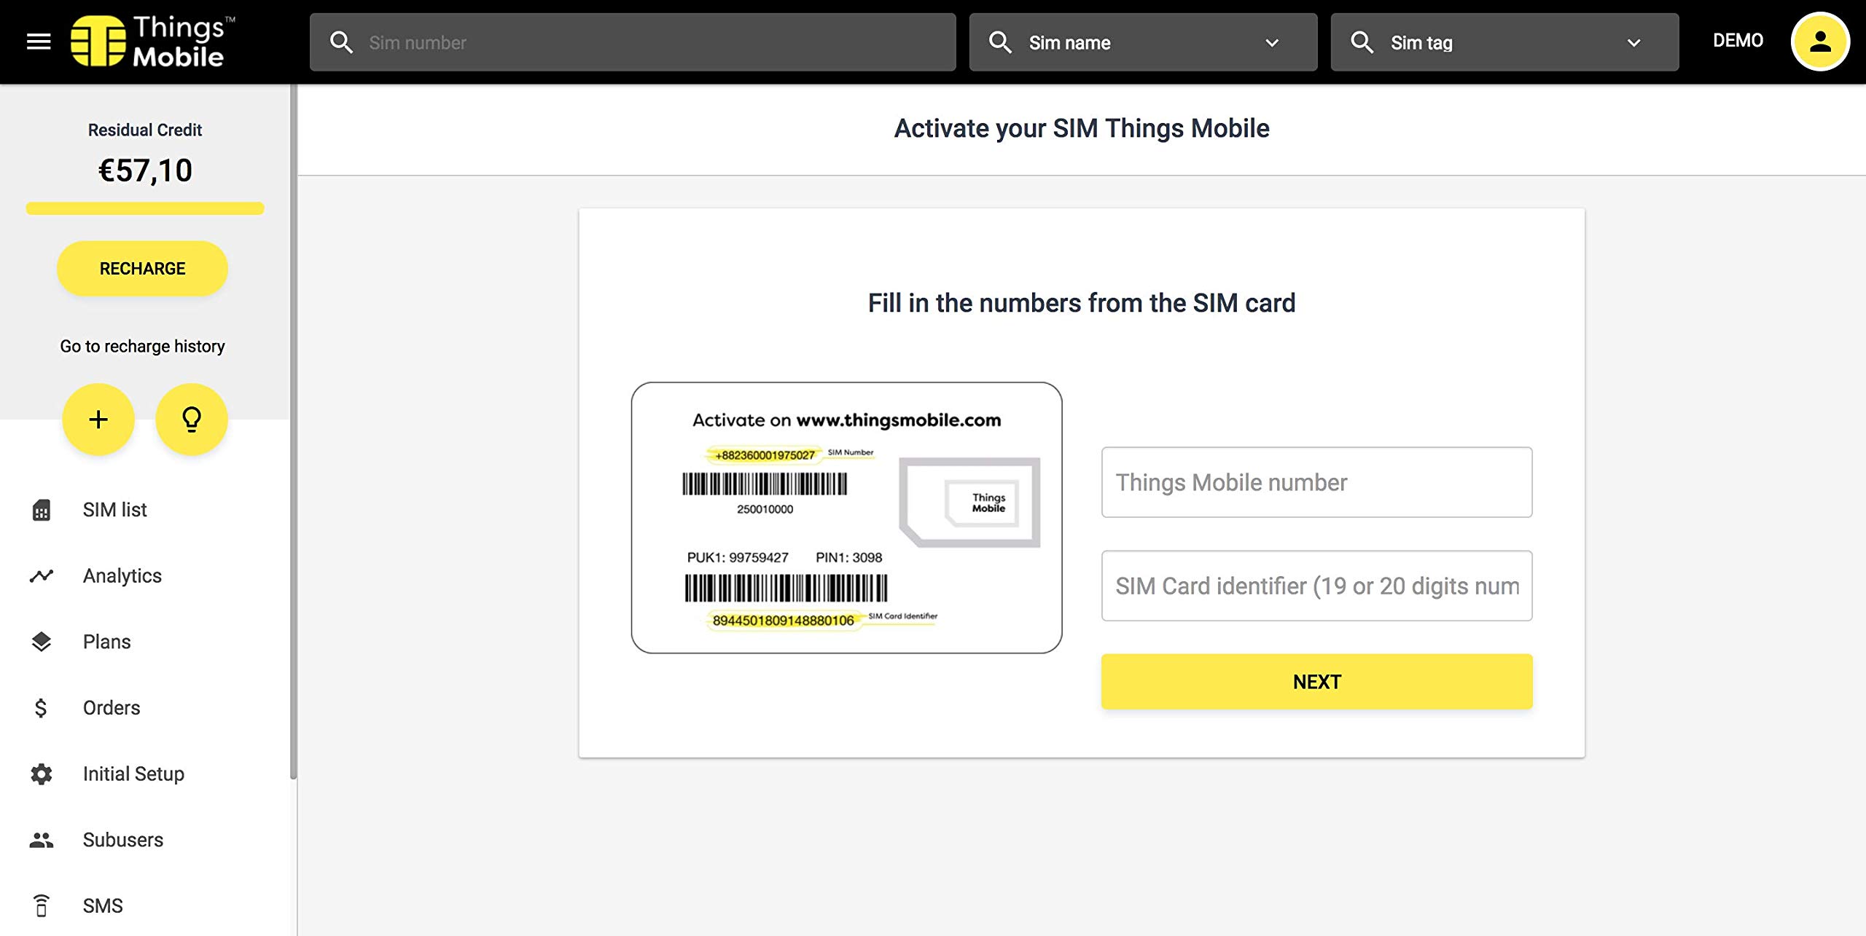Open the hamburger menu icon
The width and height of the screenshot is (1866, 936).
pyautogui.click(x=39, y=42)
